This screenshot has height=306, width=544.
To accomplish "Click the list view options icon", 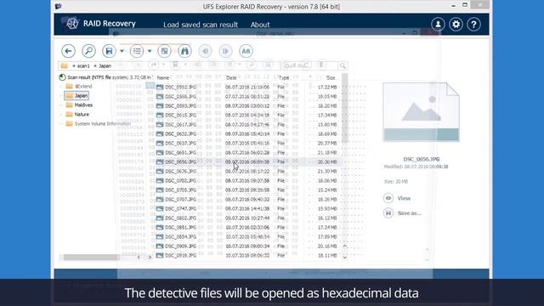I will tap(137, 51).
